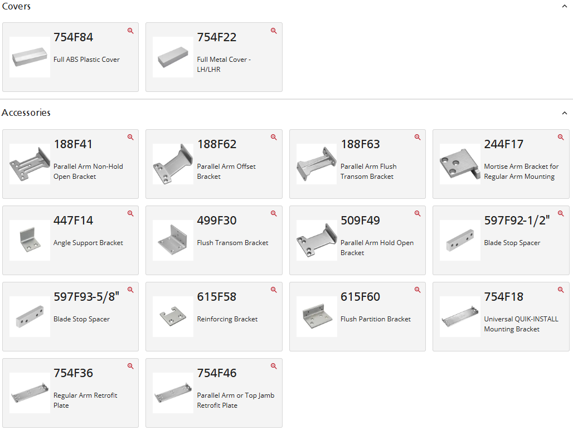
Task: Collapse the Accessories section chevron
Action: click(565, 113)
